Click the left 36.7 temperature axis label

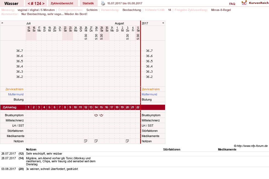point(19,51)
